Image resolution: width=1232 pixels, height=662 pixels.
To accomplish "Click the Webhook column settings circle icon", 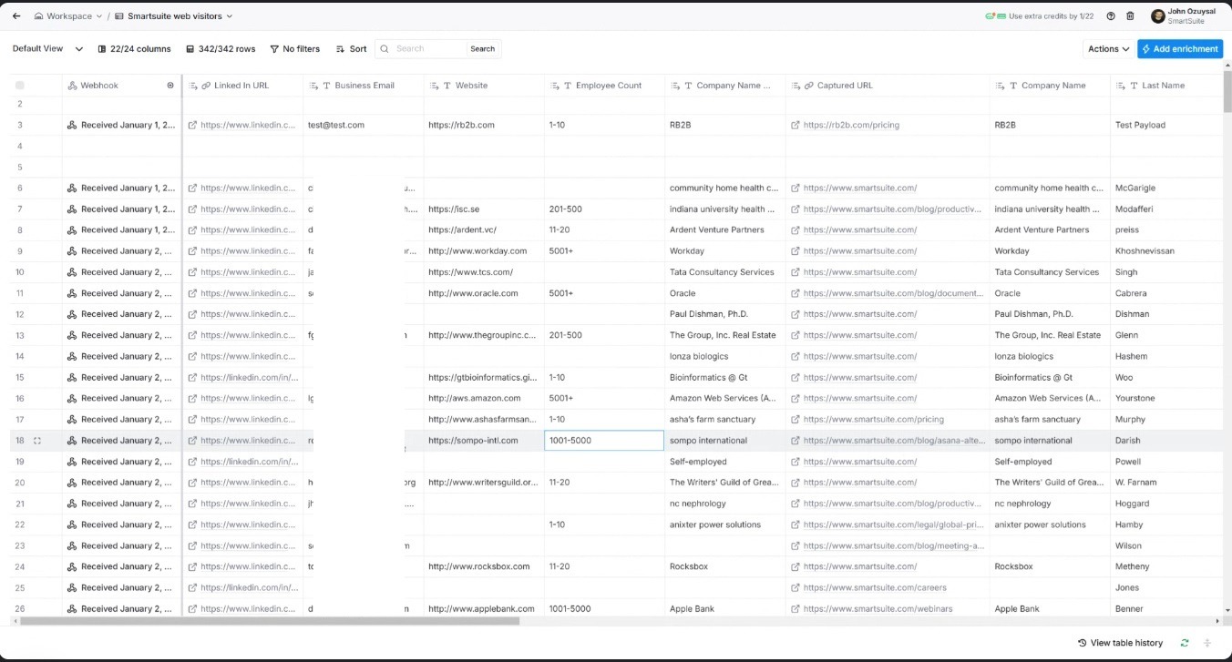I will (170, 86).
